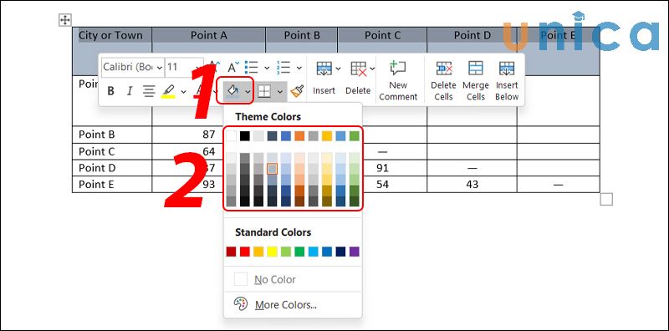Image resolution: width=669 pixels, height=331 pixels.
Task: Pick the black theme color swatch
Action: pyautogui.click(x=244, y=136)
